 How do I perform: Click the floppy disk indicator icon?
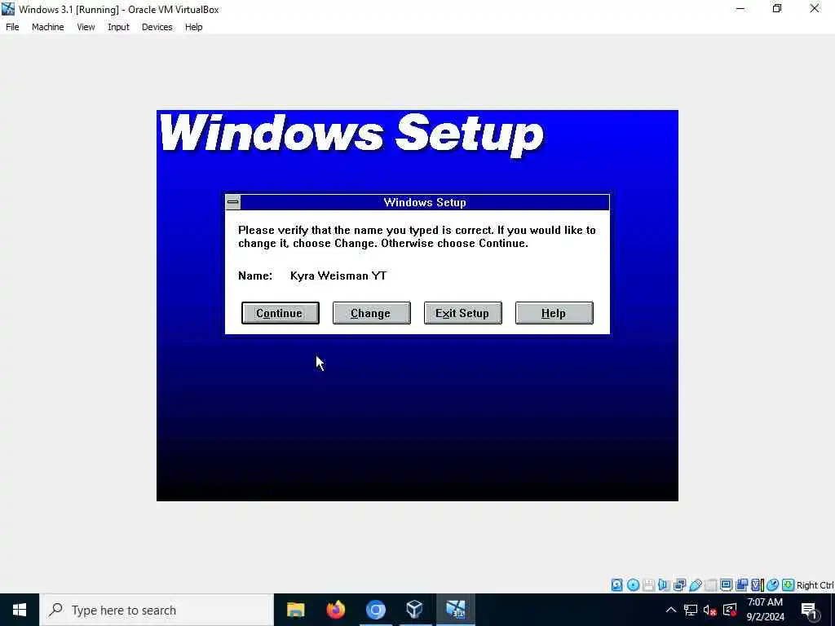[648, 585]
